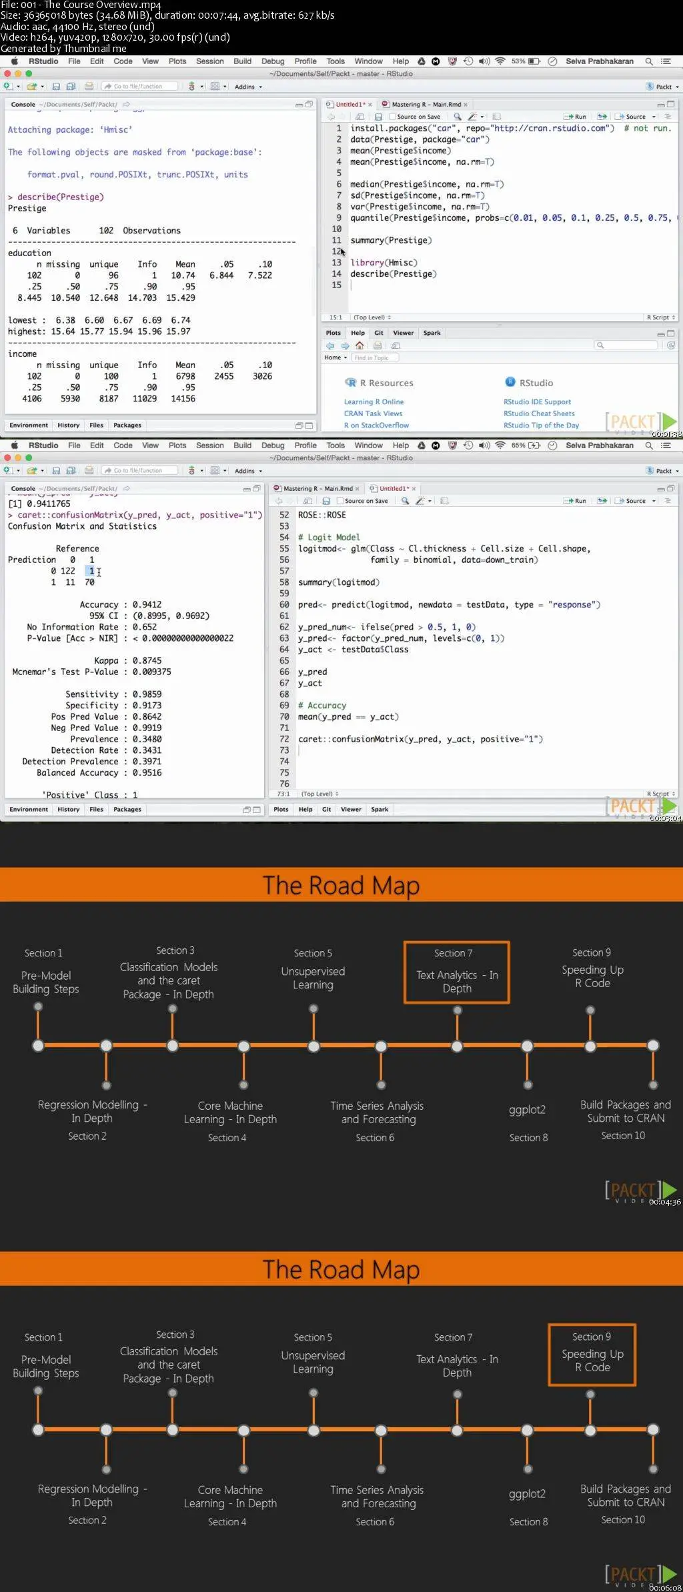
Task: Click the Help pane back arrow
Action: tap(330, 345)
